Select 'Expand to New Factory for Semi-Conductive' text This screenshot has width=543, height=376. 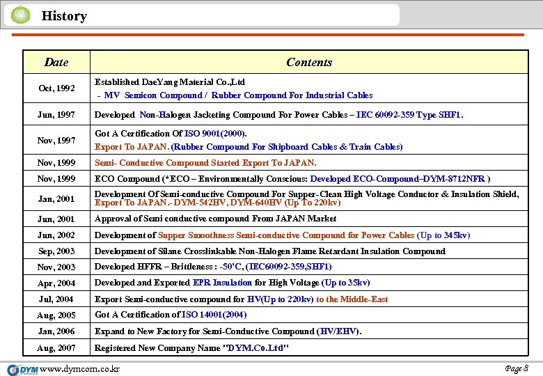(204, 331)
